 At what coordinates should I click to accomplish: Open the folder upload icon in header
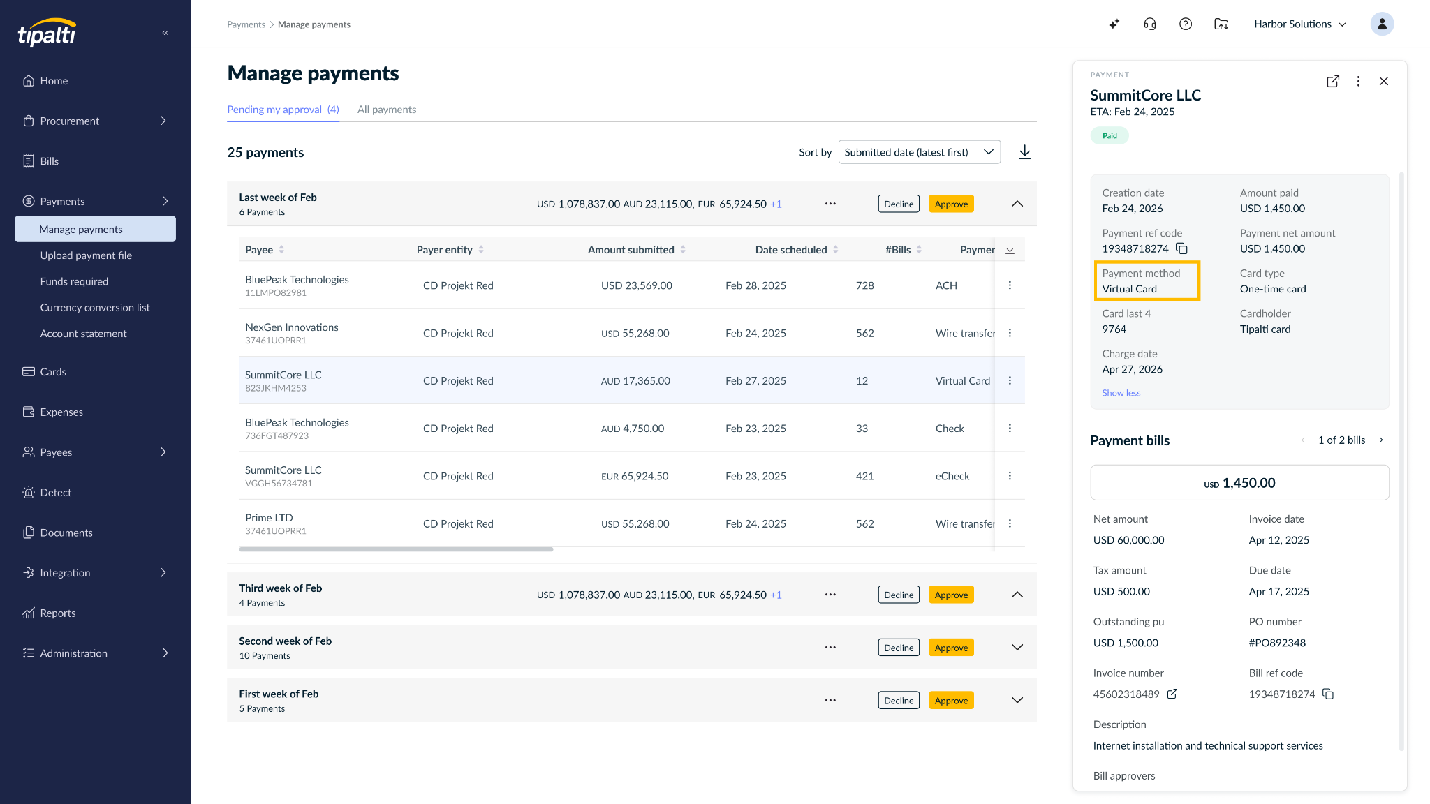click(x=1221, y=24)
